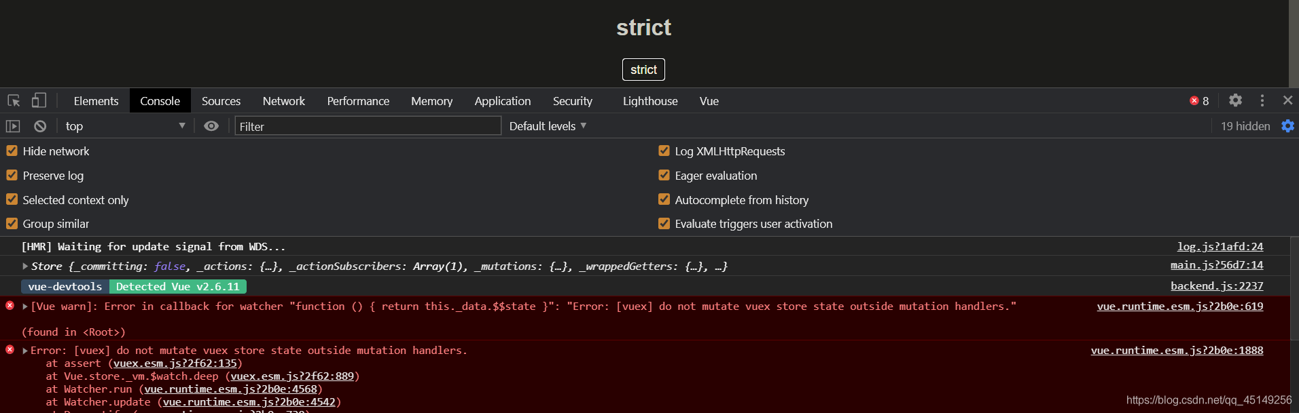Open source link vue.runtime.esm.js?2b0e:1888
Image resolution: width=1299 pixels, height=413 pixels.
coord(1177,351)
